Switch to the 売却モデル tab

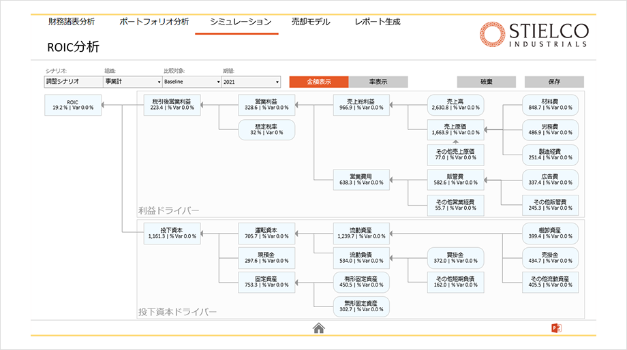point(310,22)
